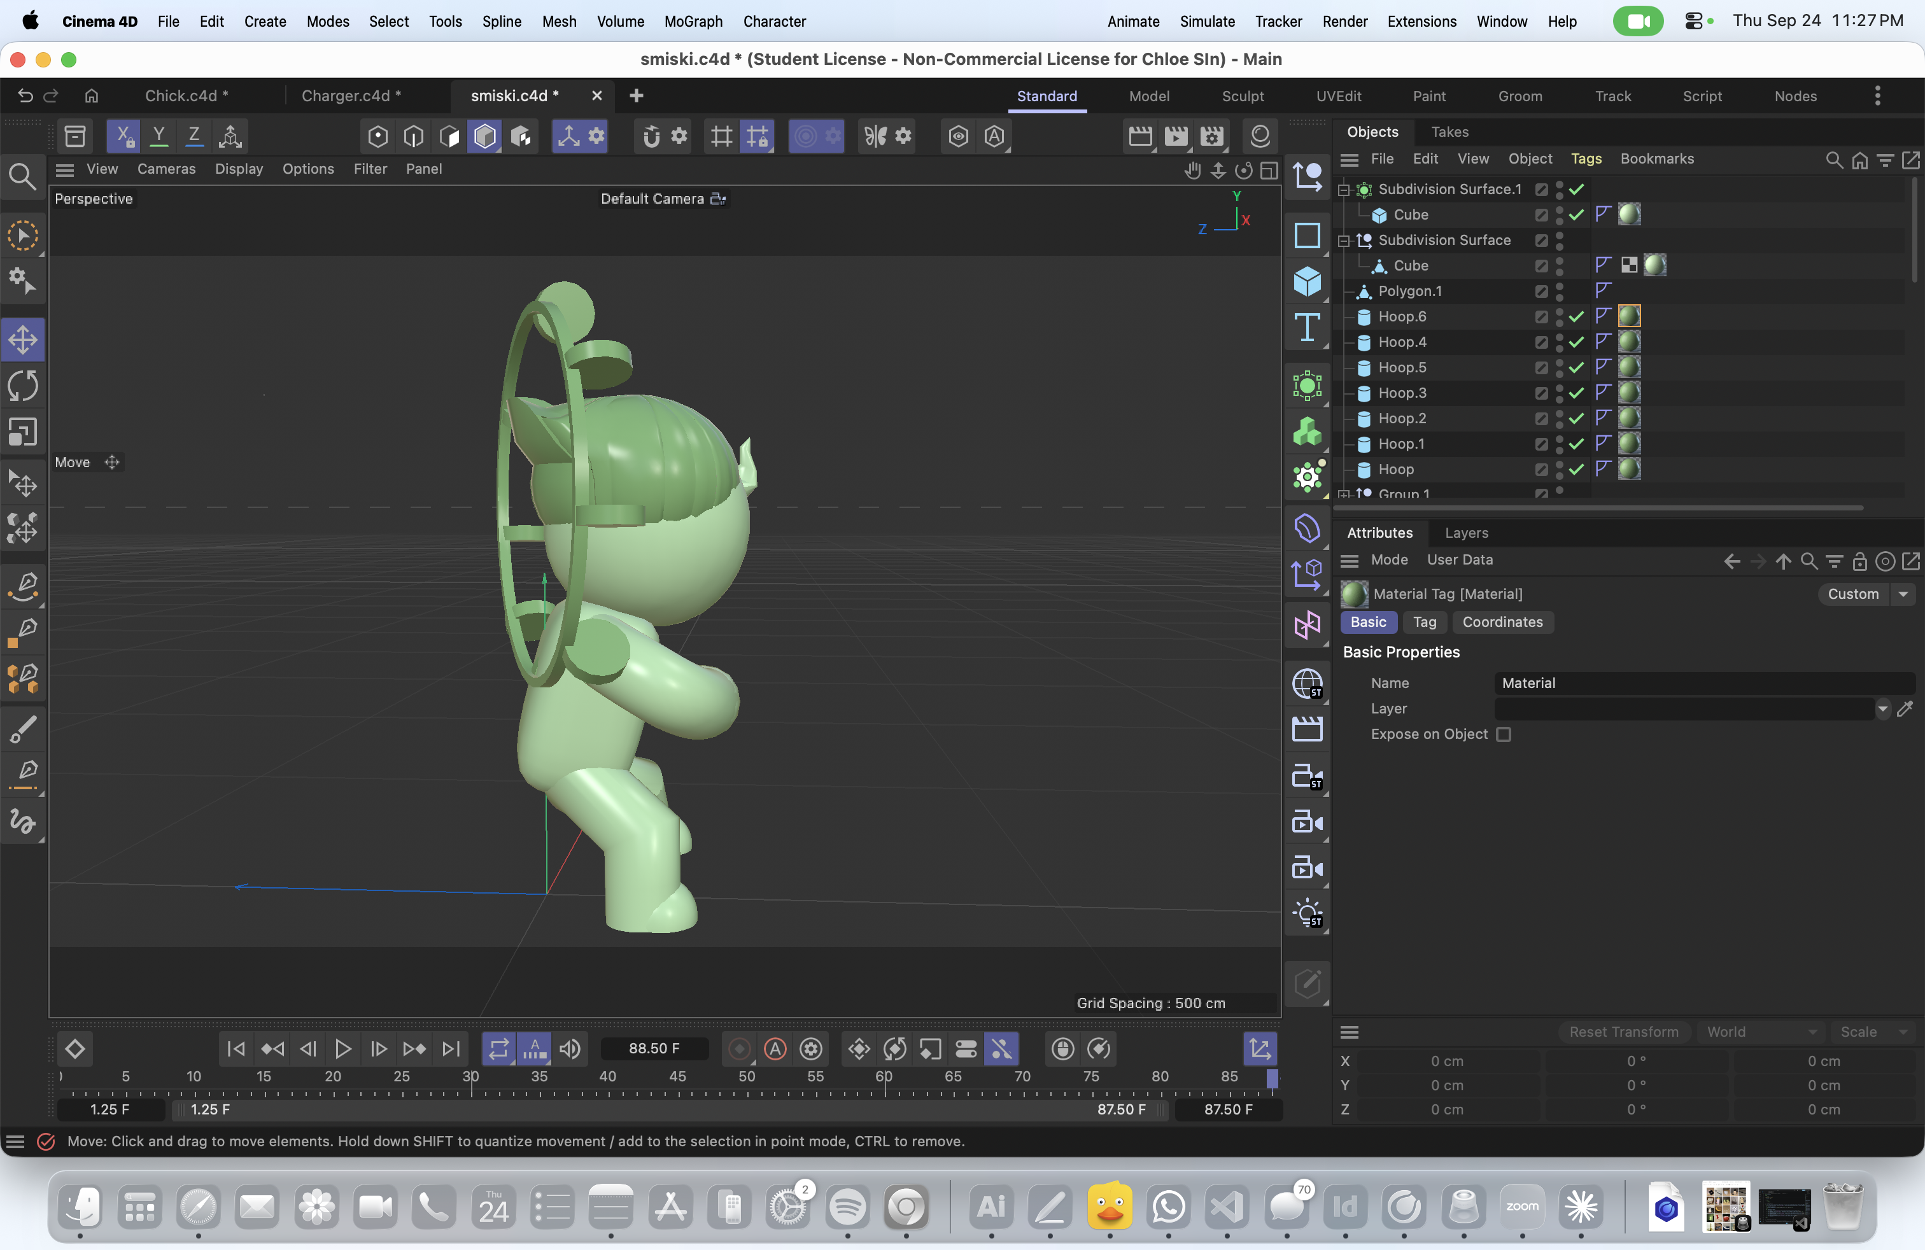
Task: Add a Cube primitive from side palette
Action: [x=1307, y=281]
